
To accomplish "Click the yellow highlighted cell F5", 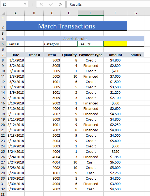I will [x=115, y=44].
